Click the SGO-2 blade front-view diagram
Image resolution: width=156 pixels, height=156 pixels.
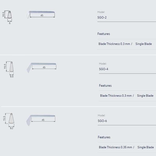point(10,15)
